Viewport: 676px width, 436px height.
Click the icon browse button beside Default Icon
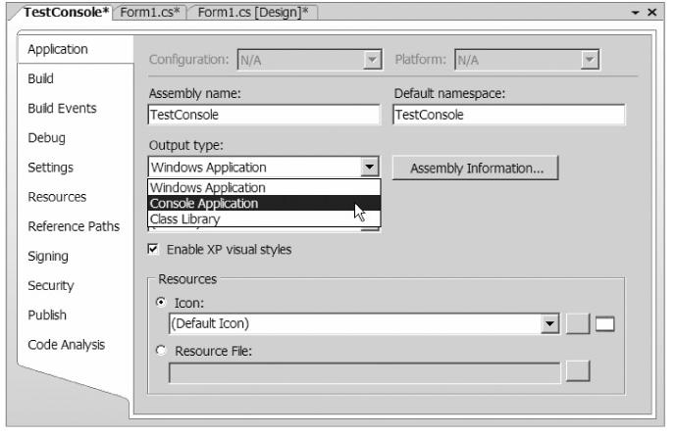pos(577,323)
